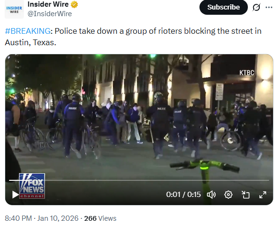Image resolution: width=274 pixels, height=226 pixels.
Task: Open video settings gear icon
Action: click(228, 195)
